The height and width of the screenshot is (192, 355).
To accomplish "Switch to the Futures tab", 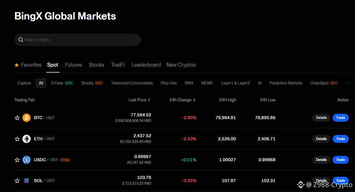I will click(x=73, y=65).
